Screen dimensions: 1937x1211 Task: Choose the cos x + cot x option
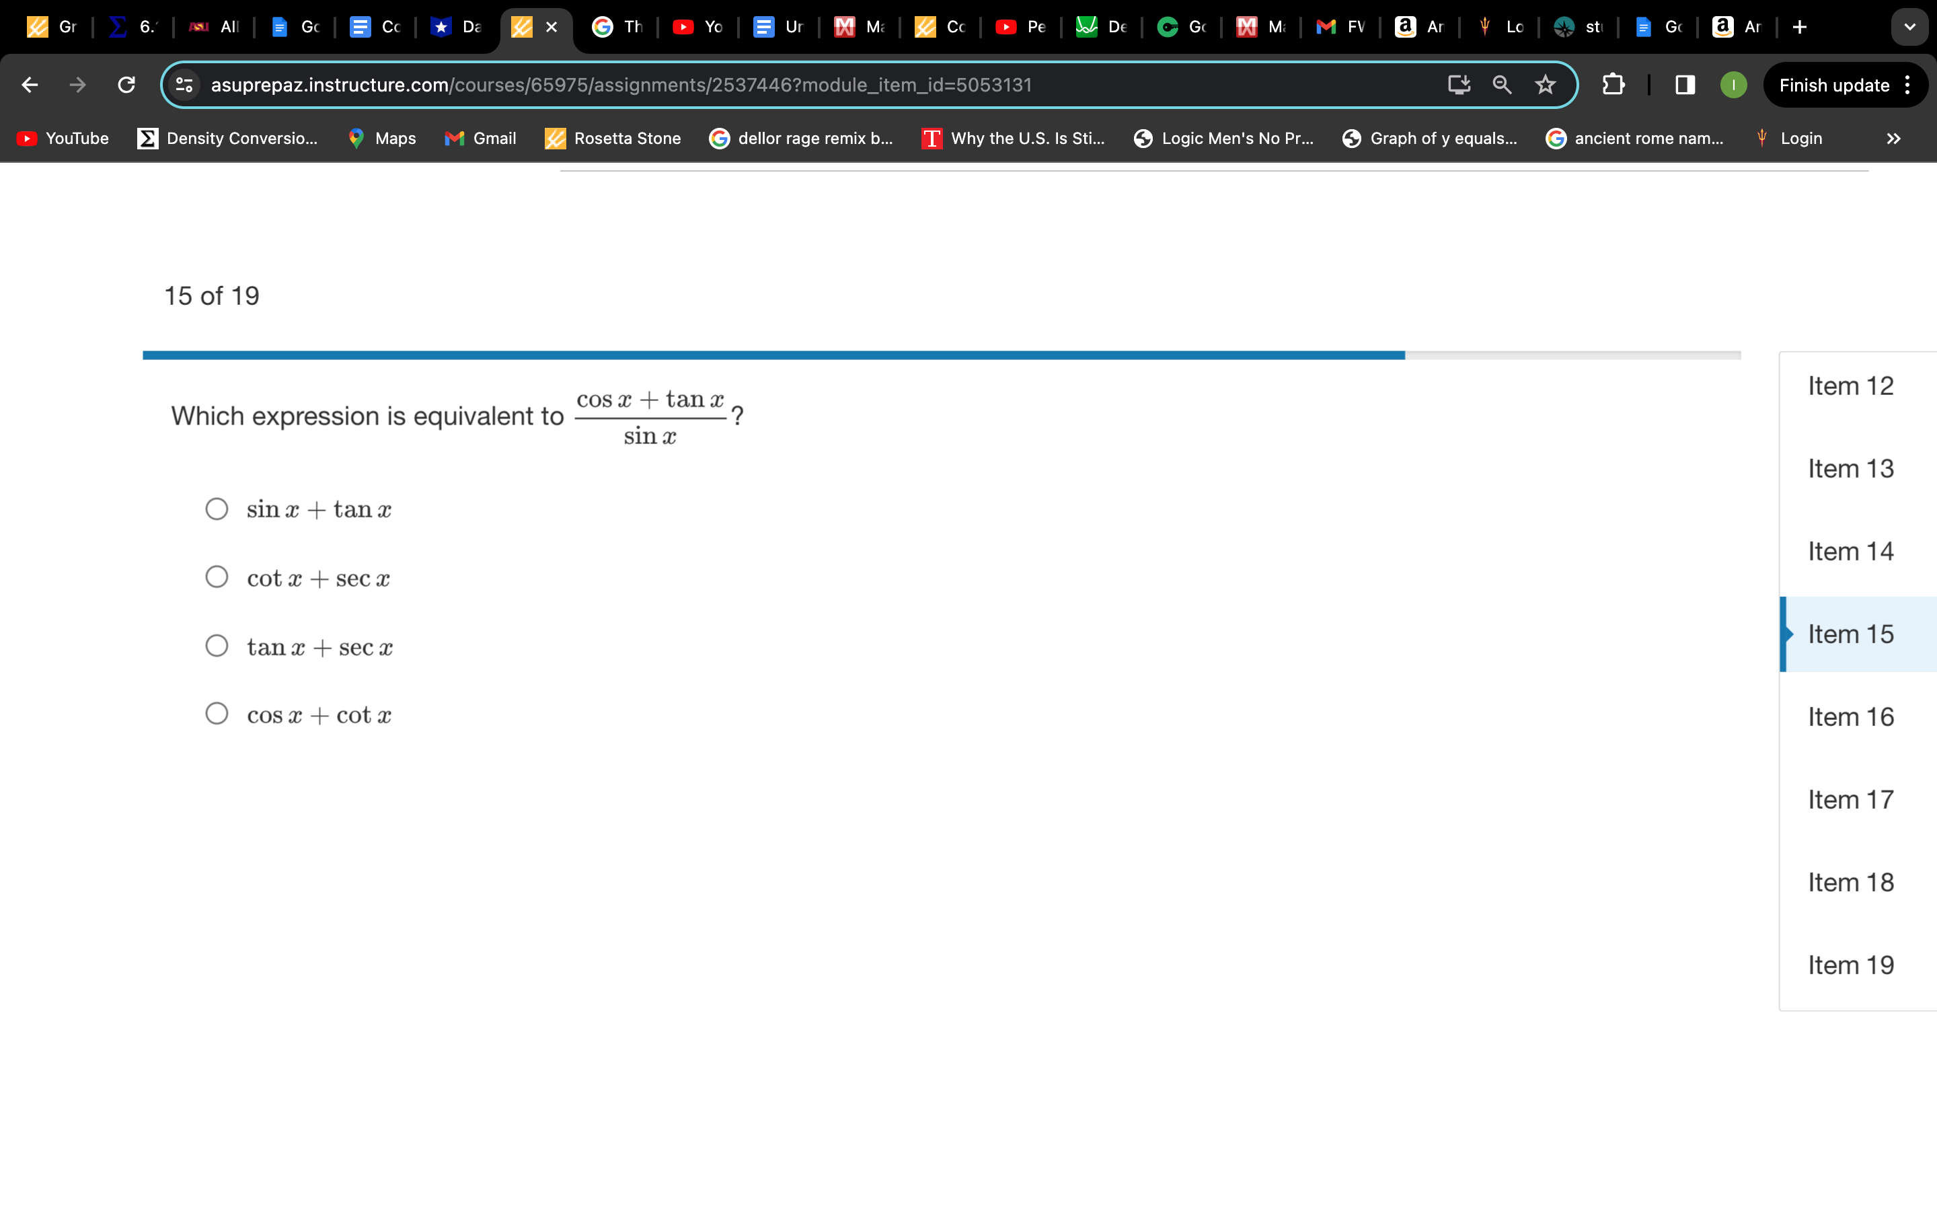216,713
